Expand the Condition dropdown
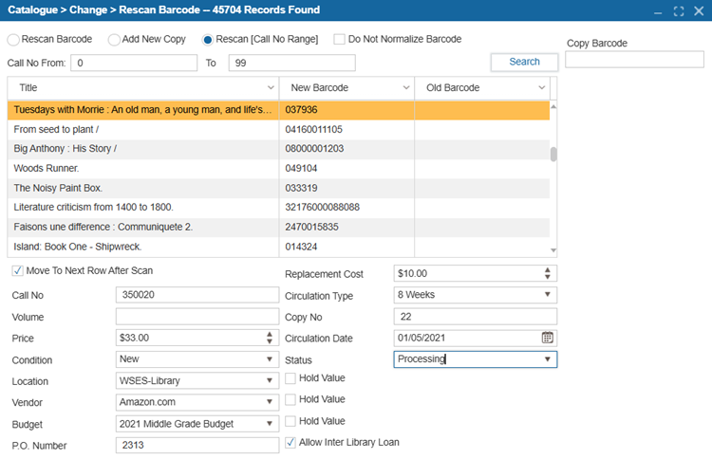Image resolution: width=712 pixels, height=459 pixels. 270,359
